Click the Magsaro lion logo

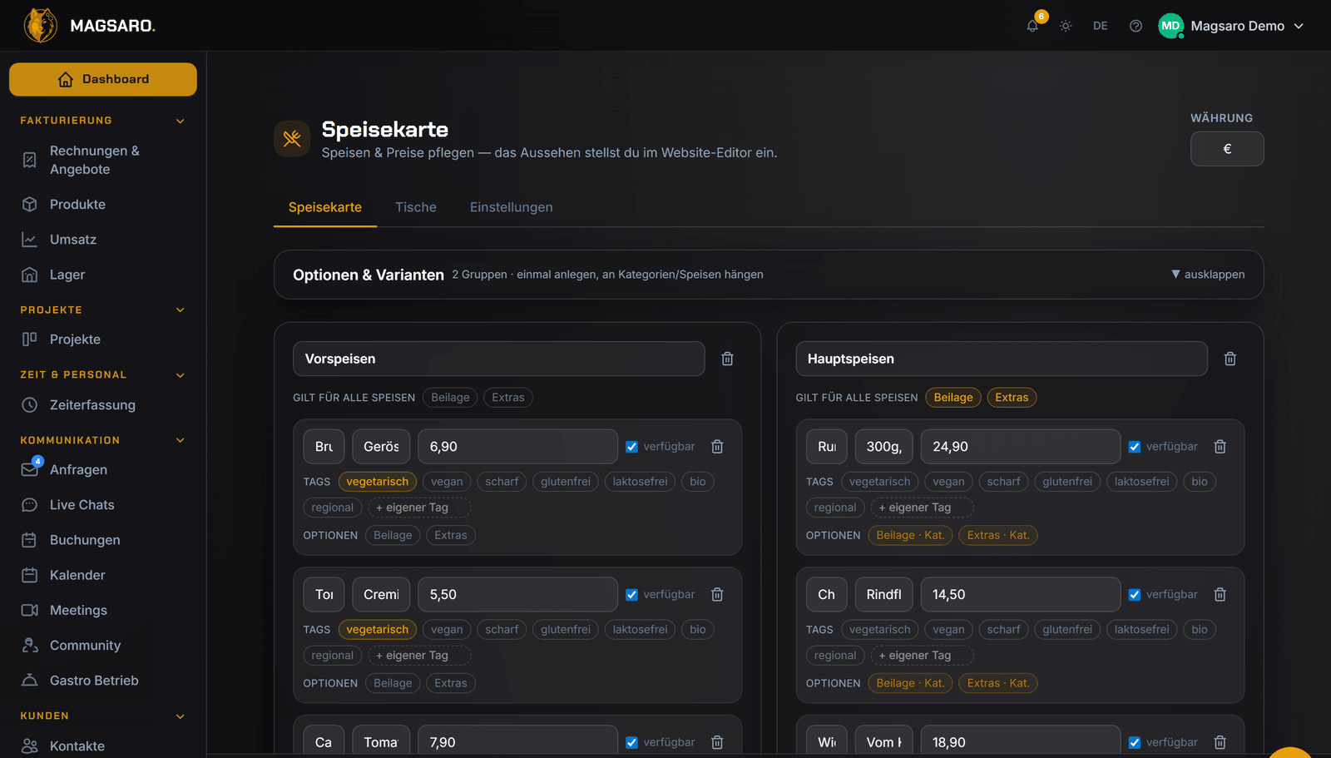point(40,26)
